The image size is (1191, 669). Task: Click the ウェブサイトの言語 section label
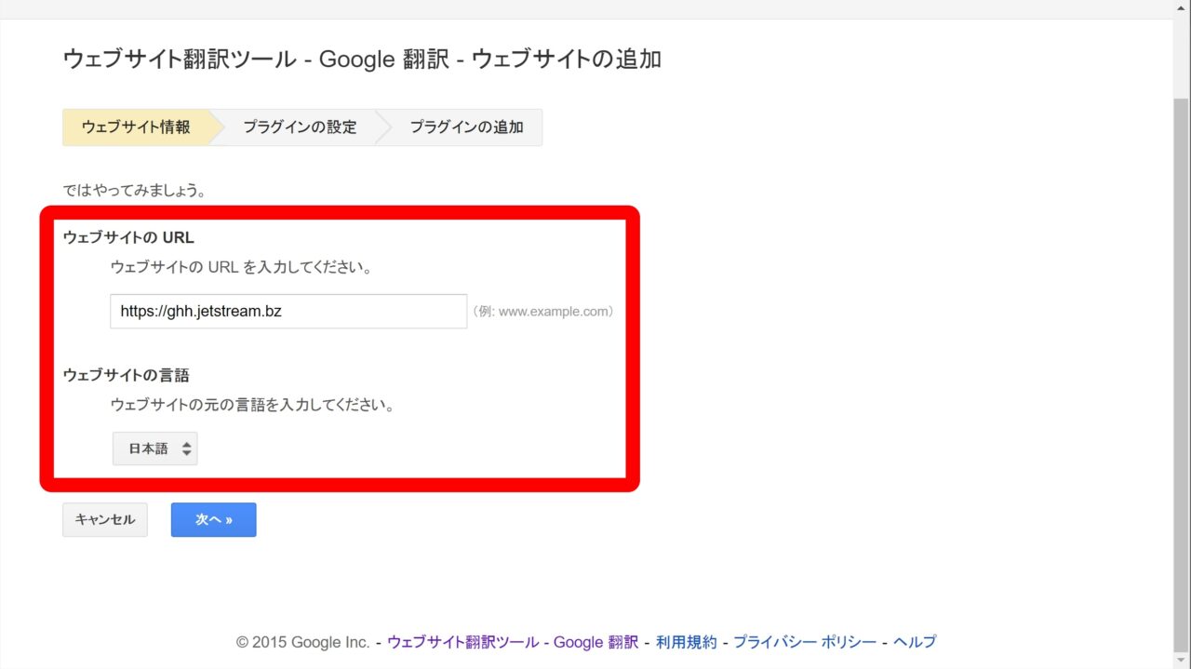tap(127, 375)
